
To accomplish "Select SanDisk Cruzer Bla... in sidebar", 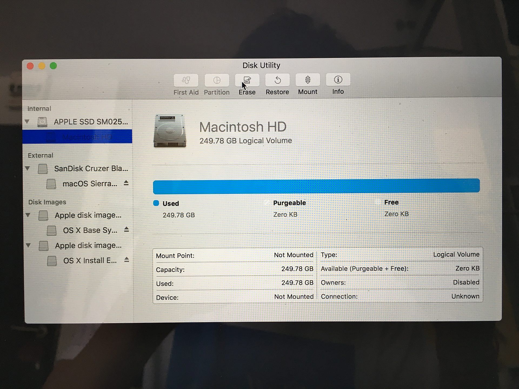I will point(78,169).
